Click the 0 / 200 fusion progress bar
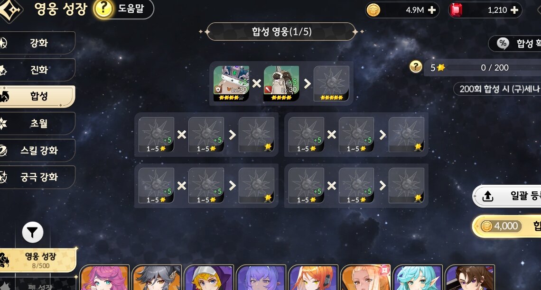 tap(494, 67)
